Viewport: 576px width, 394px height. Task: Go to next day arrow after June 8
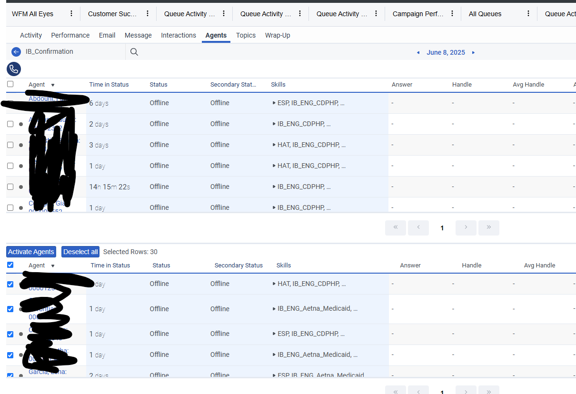pyautogui.click(x=473, y=52)
